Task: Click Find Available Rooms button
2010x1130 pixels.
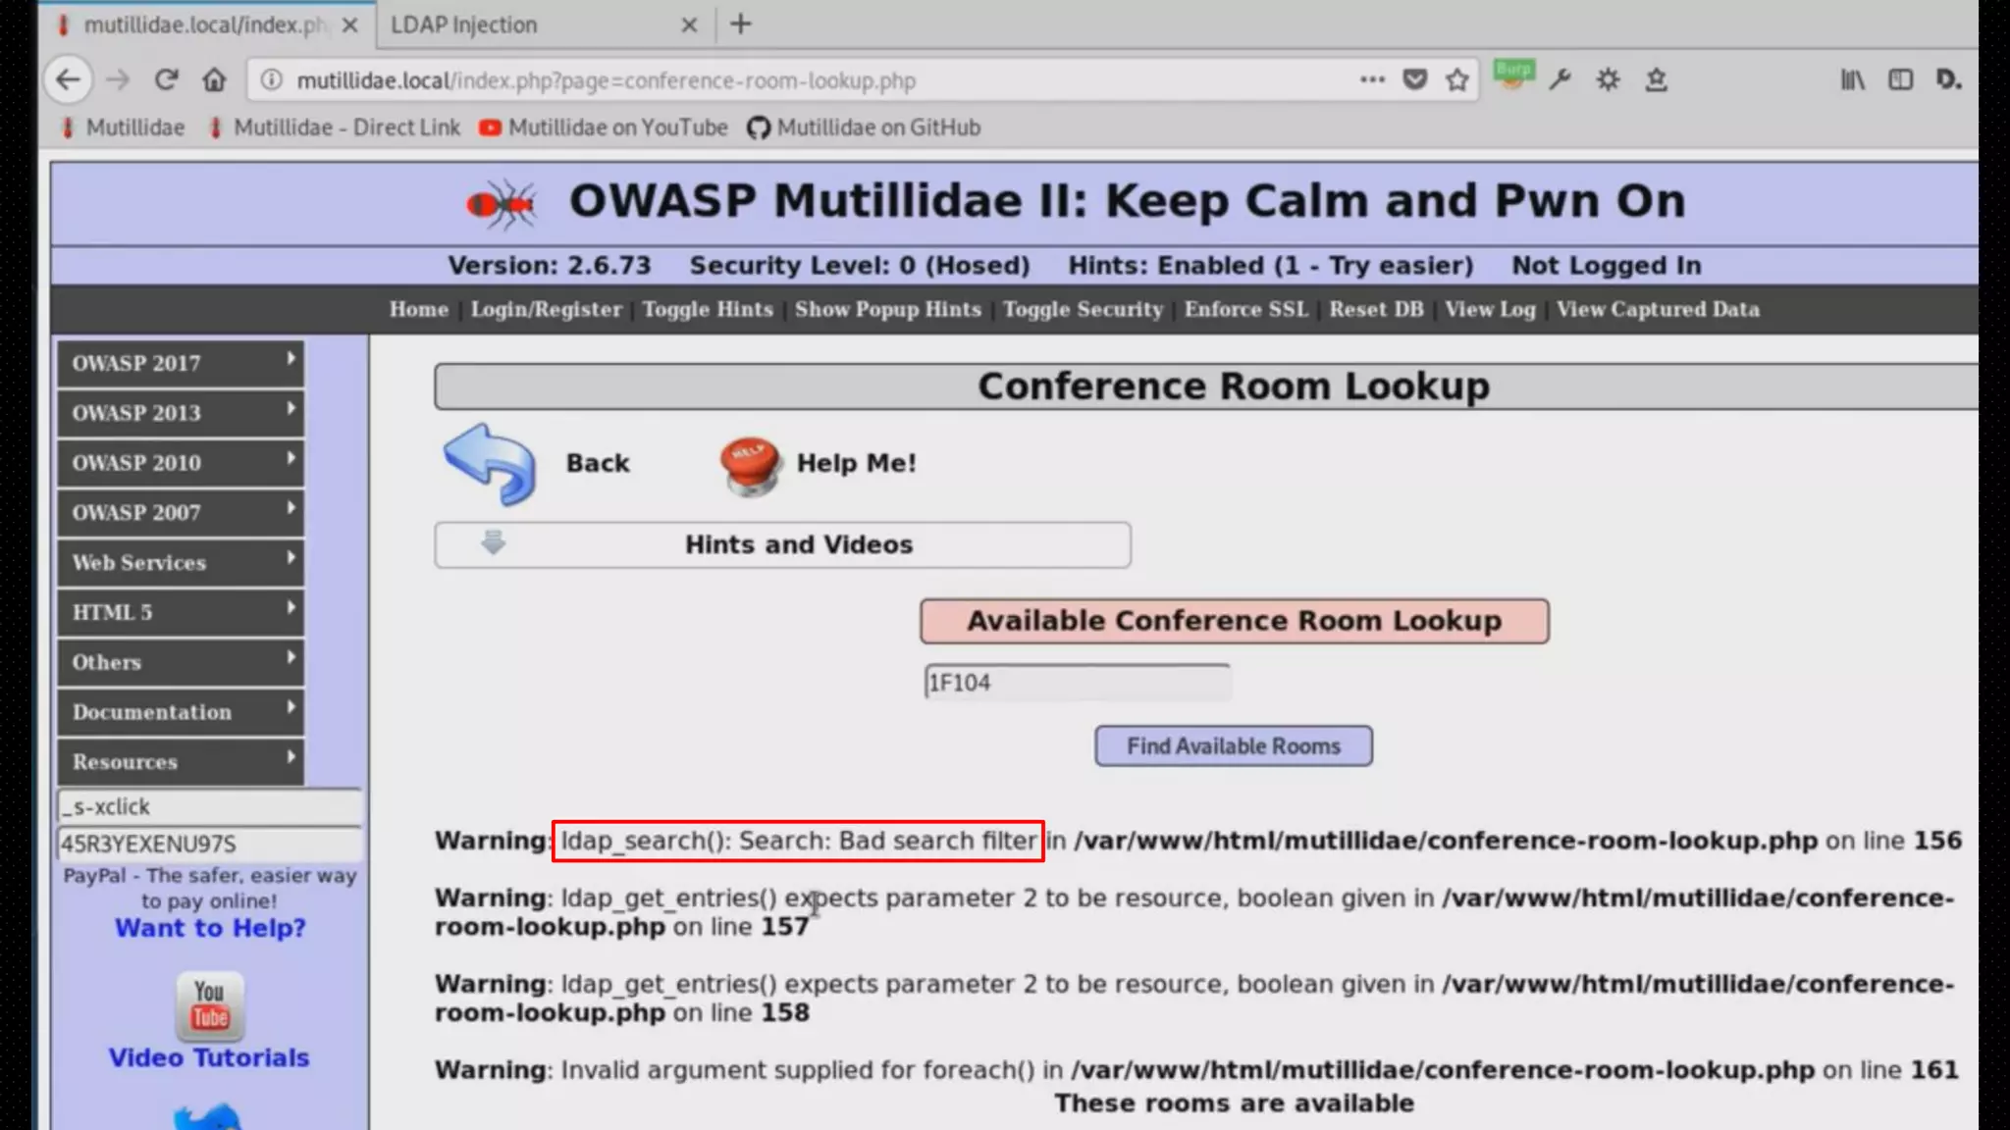Action: 1233,746
